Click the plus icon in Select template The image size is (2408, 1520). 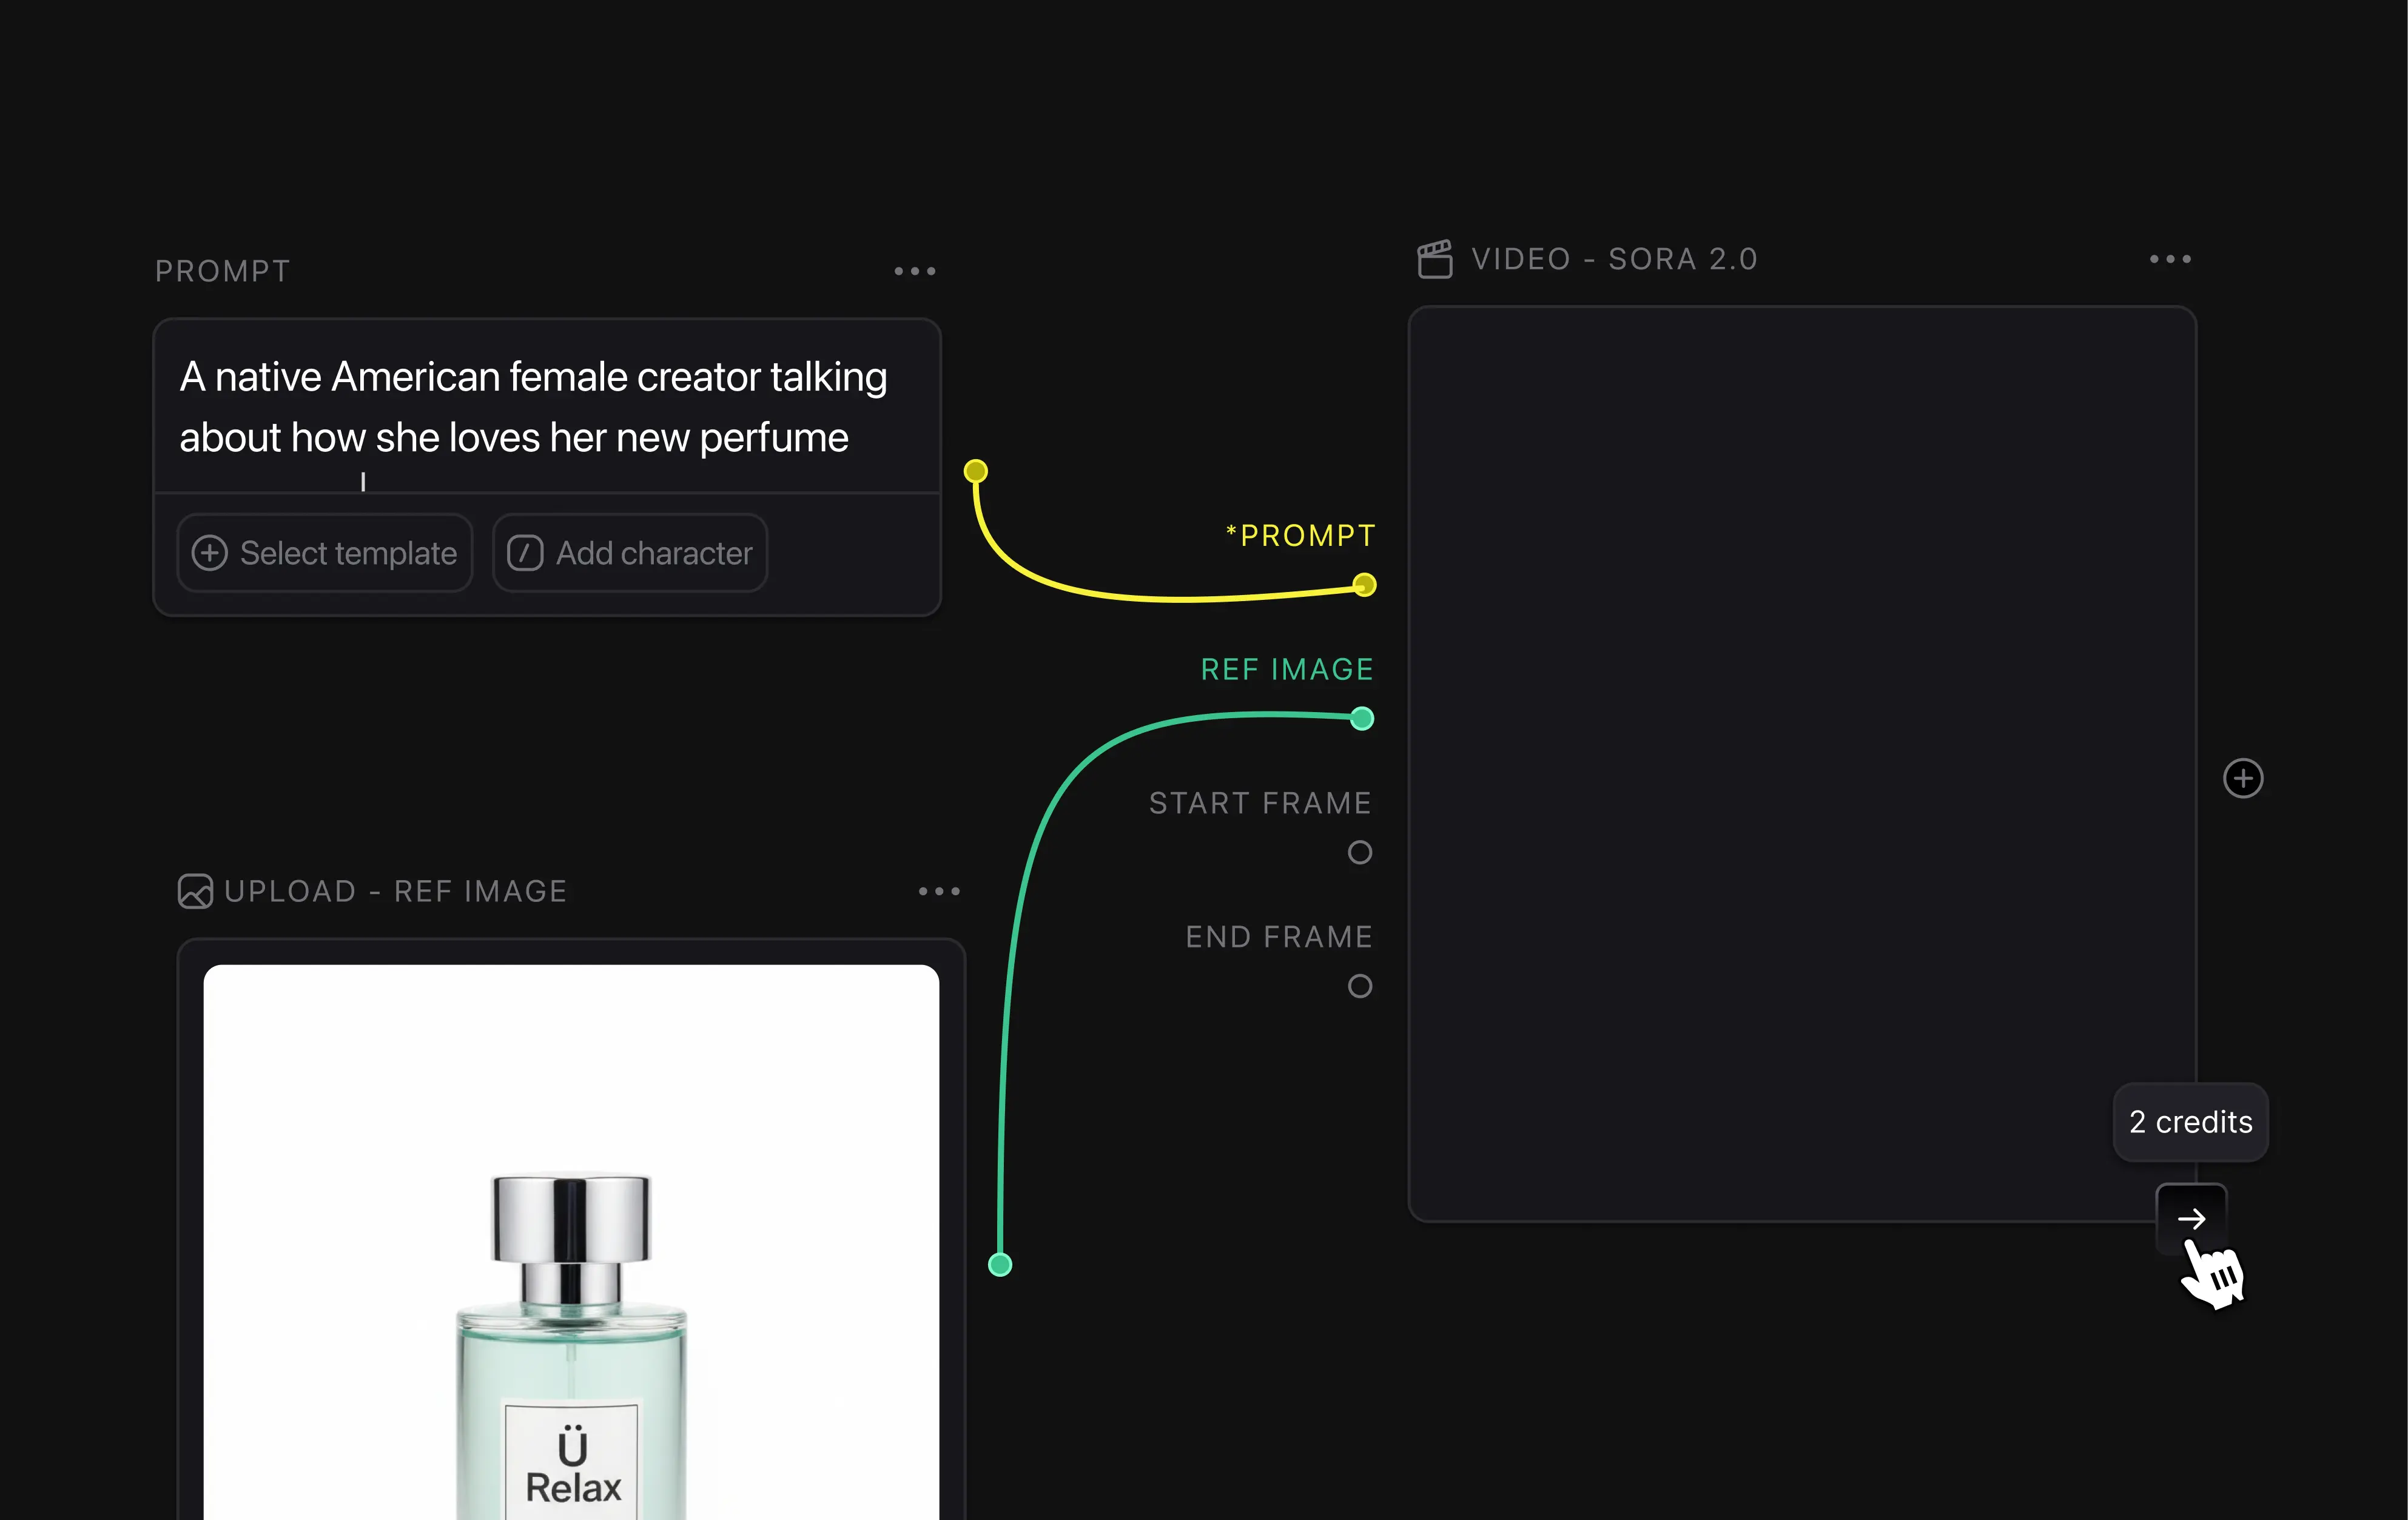[x=210, y=553]
